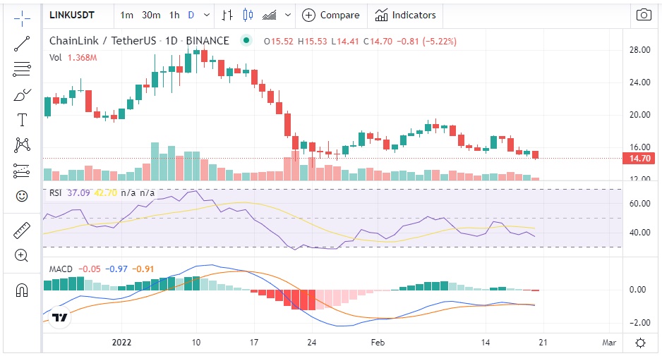
Task: Click the green market status dot
Action: coord(246,40)
